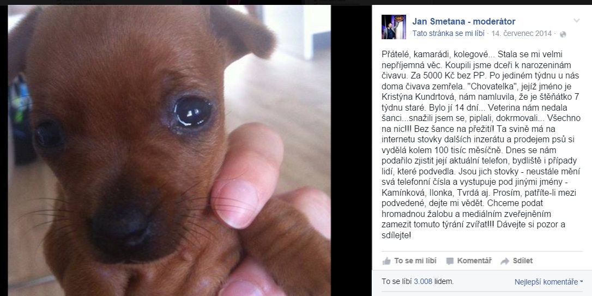Click the globe public visibility icon
Screen dimensions: 592x296
(563, 34)
